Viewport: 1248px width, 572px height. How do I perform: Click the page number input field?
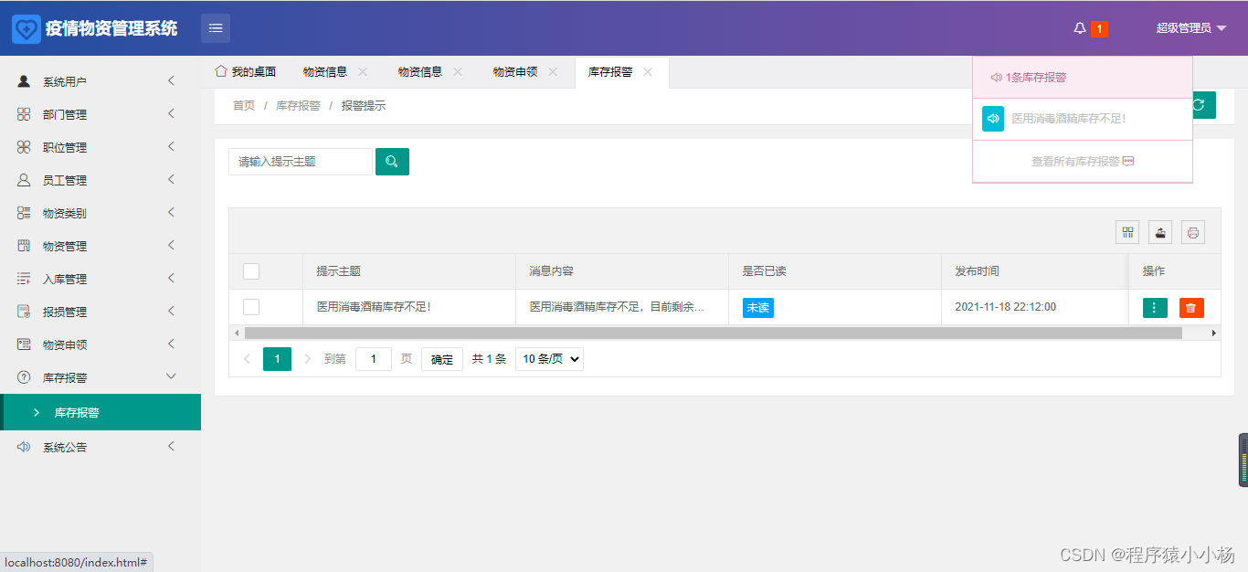pos(374,359)
